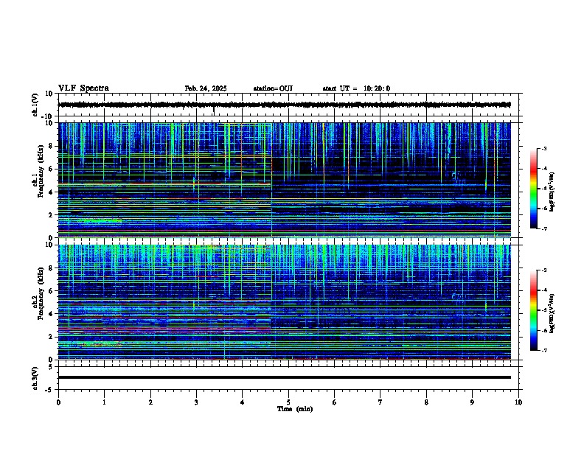
Task: Click the "Time (min)" x-axis label
Action: coord(295,409)
